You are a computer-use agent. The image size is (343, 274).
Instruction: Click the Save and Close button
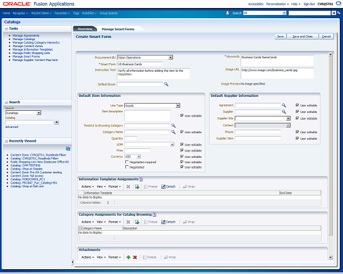pyautogui.click(x=302, y=36)
